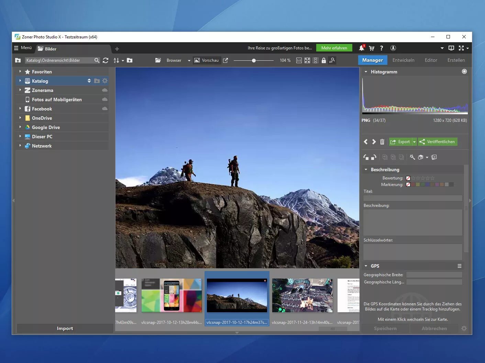485x363 pixels.
Task: Open the Export dropdown arrow
Action: click(x=415, y=142)
